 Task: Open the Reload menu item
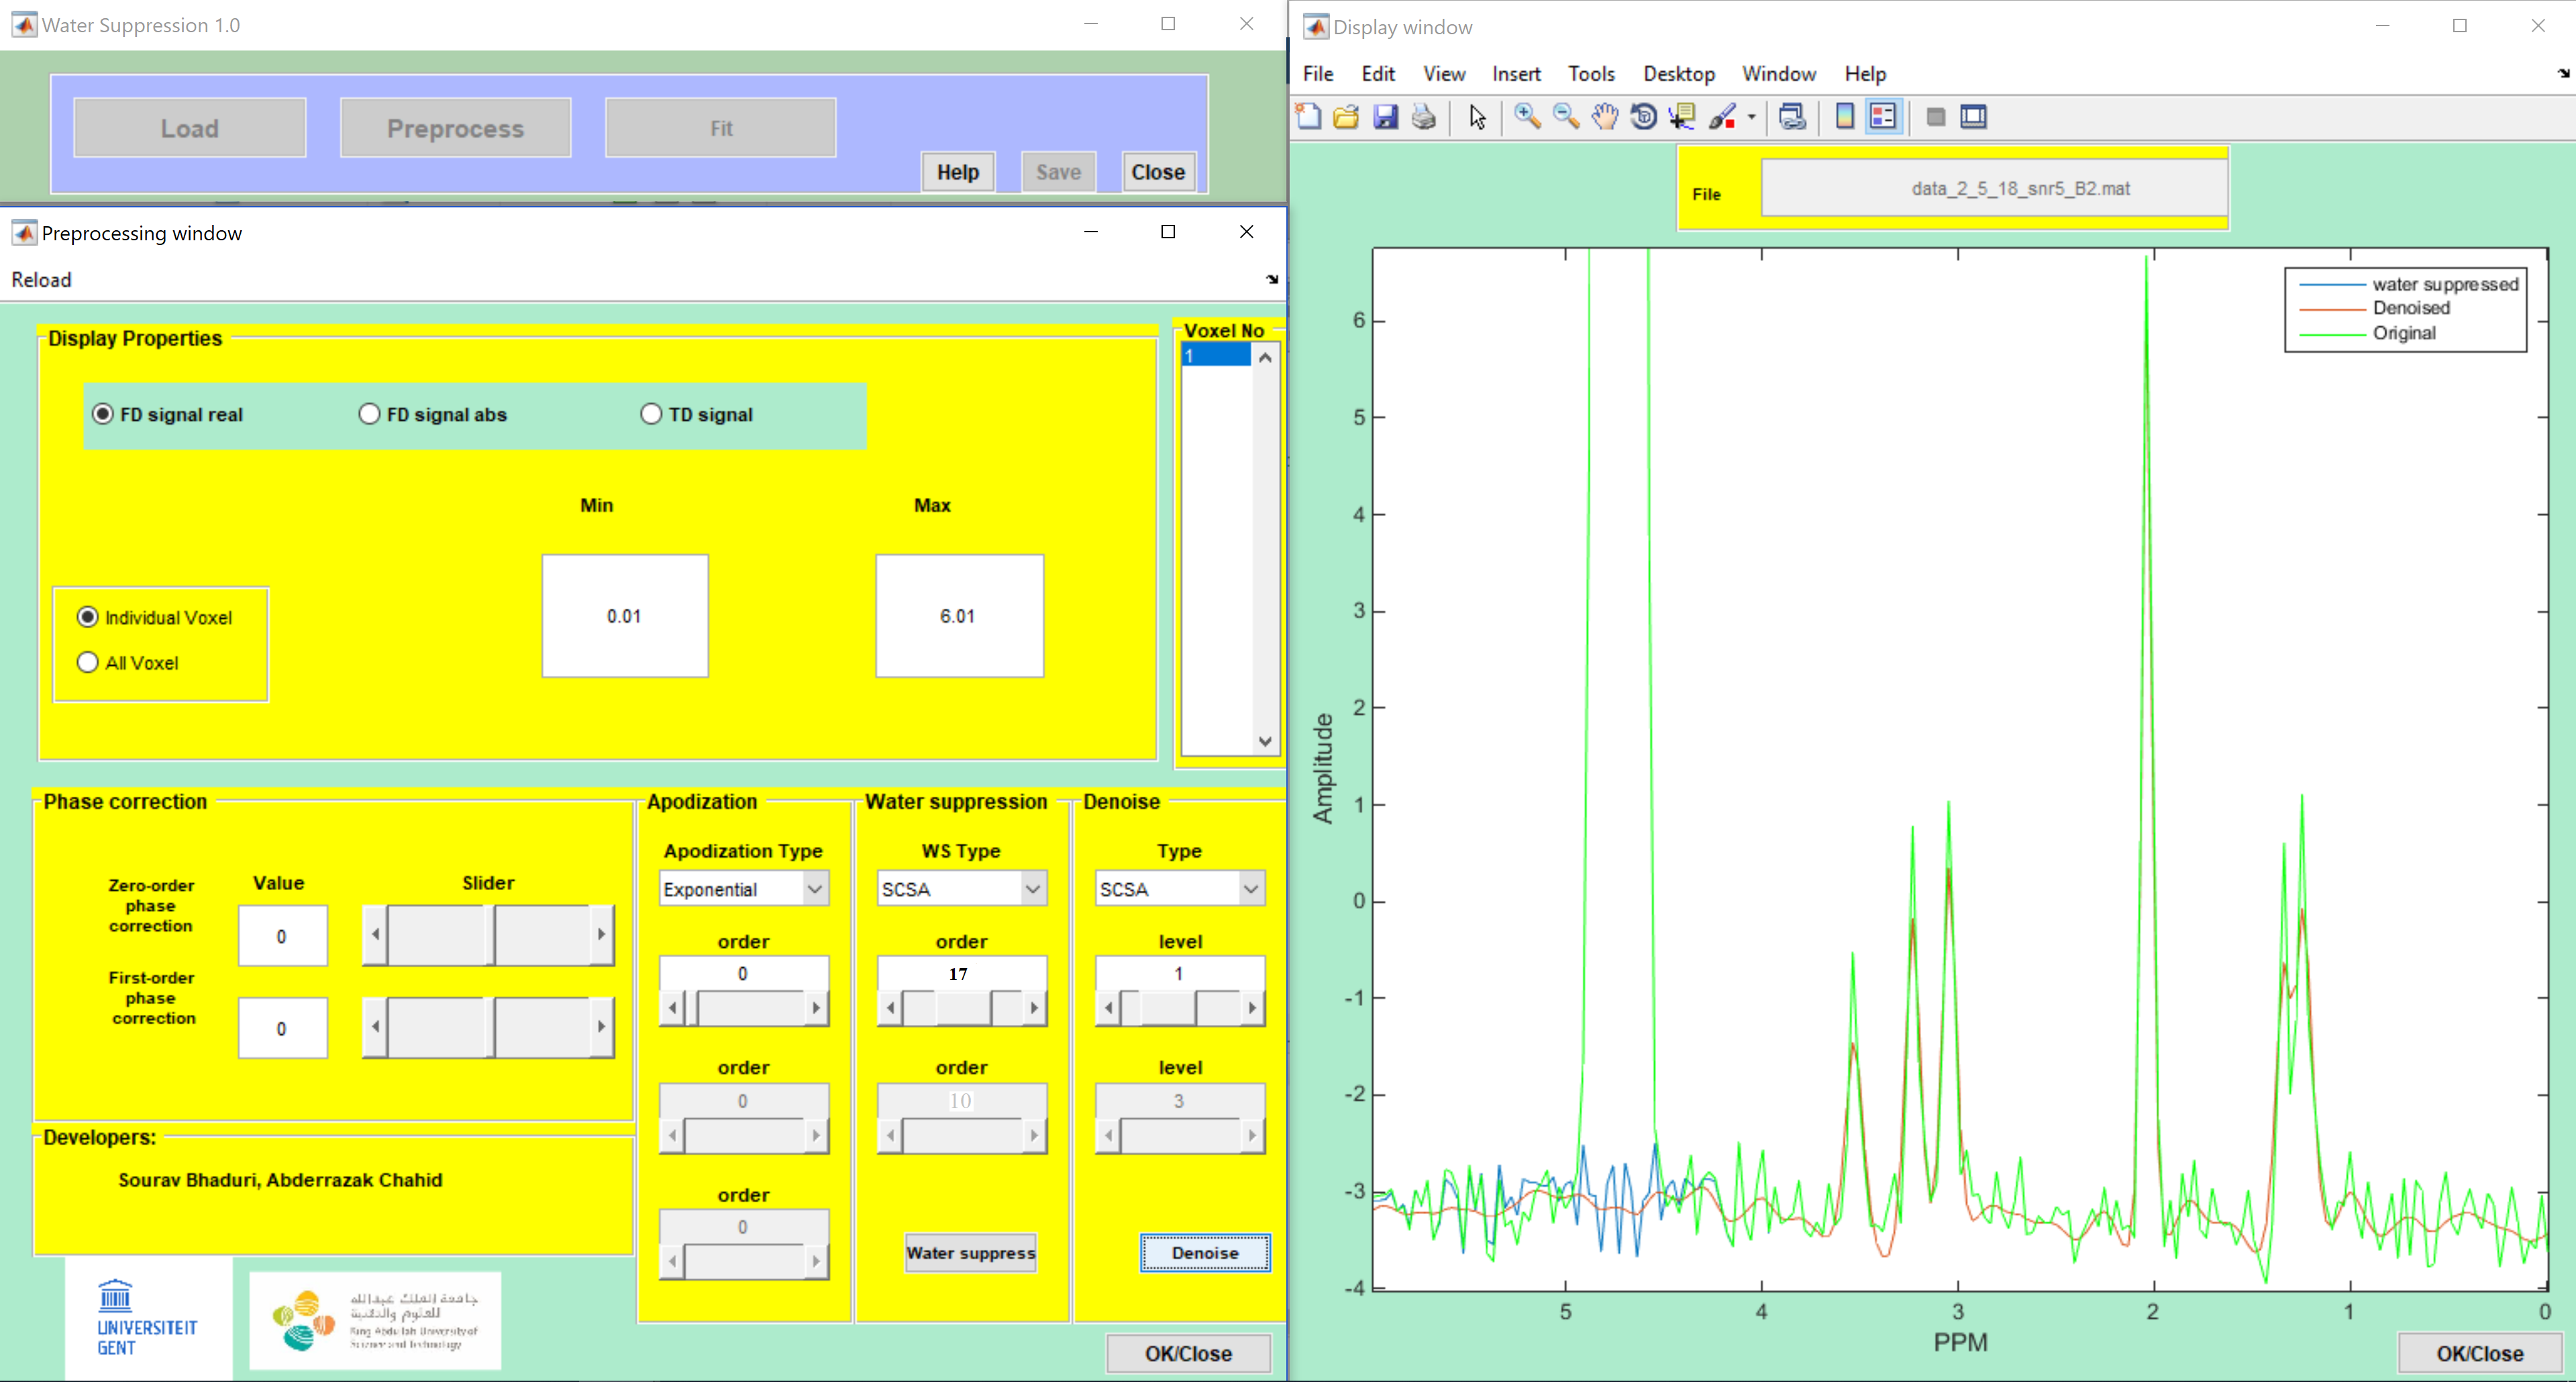41,280
